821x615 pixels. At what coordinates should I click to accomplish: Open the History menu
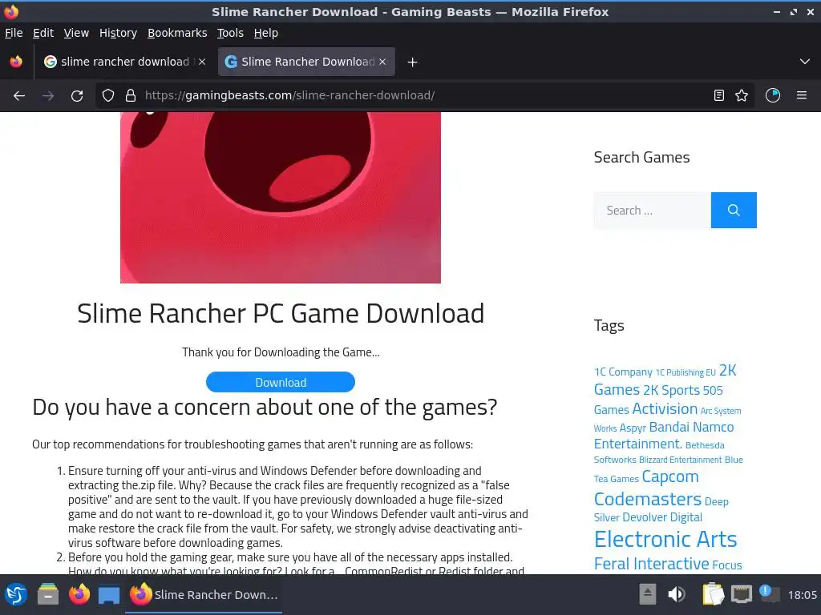119,33
